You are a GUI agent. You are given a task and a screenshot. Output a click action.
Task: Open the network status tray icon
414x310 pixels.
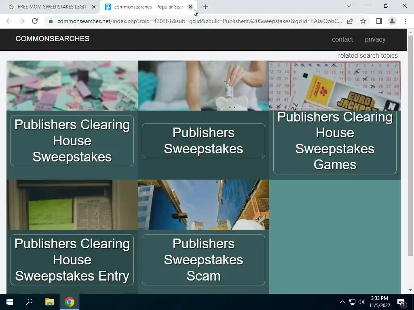(x=352, y=302)
